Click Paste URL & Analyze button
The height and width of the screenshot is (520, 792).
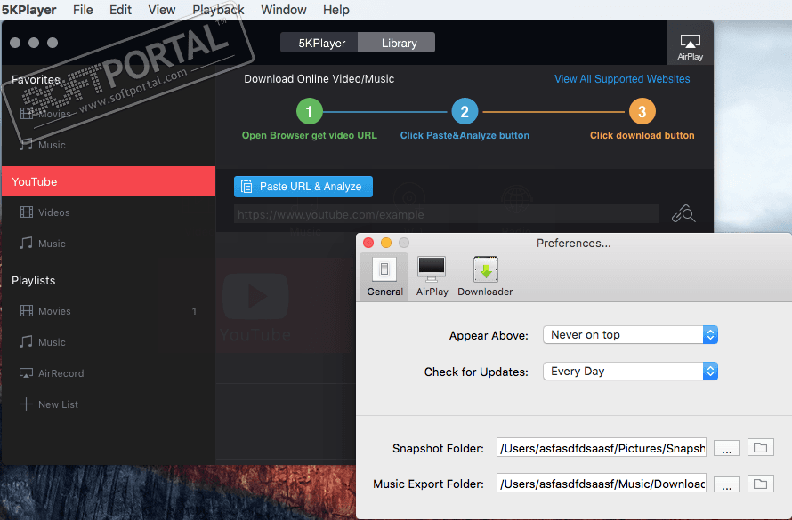coord(303,187)
